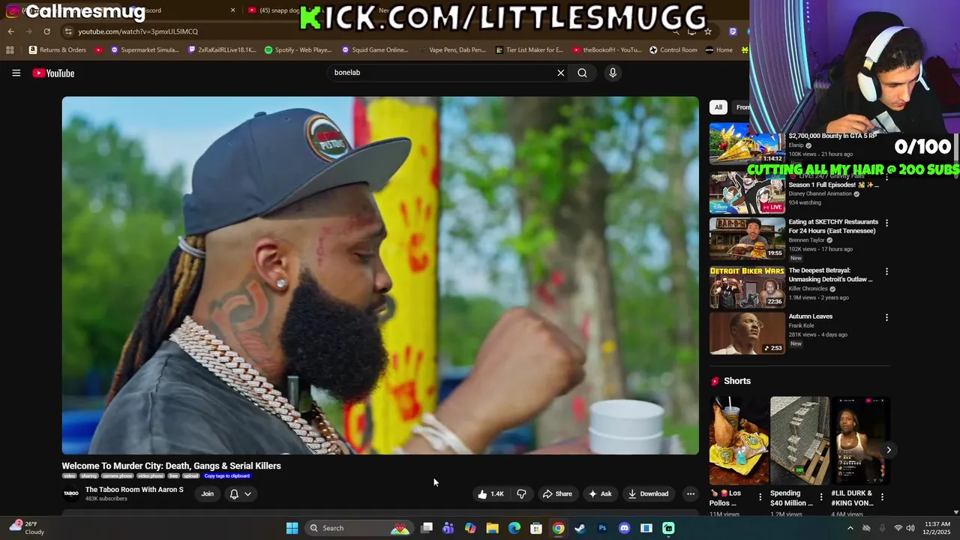Screen dimensions: 960x540
Task: Click the taskbar Search box
Action: tap(359, 528)
